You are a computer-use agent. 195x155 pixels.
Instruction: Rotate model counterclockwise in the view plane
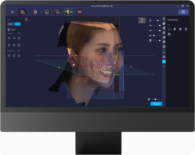19,38
